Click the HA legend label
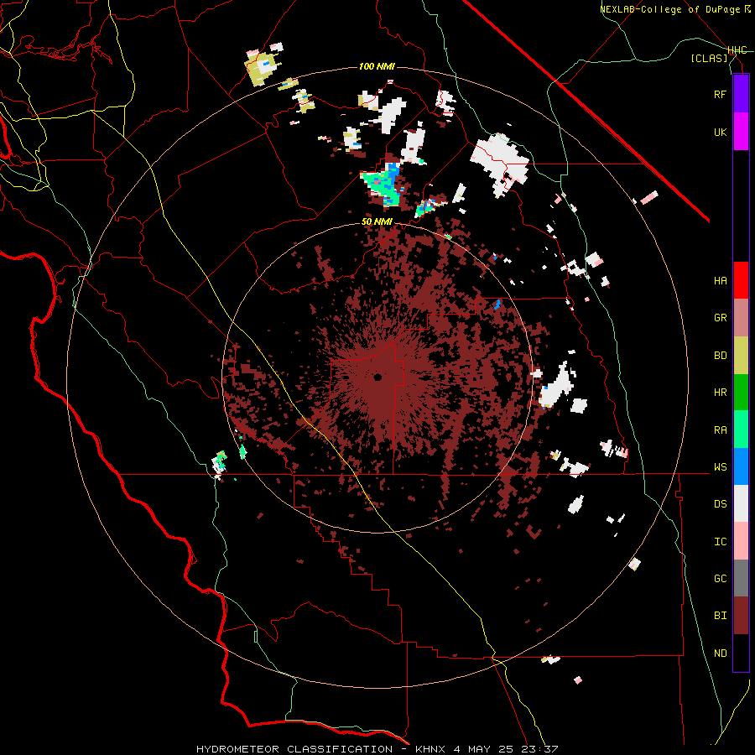Image resolution: width=755 pixels, height=755 pixels. [720, 280]
